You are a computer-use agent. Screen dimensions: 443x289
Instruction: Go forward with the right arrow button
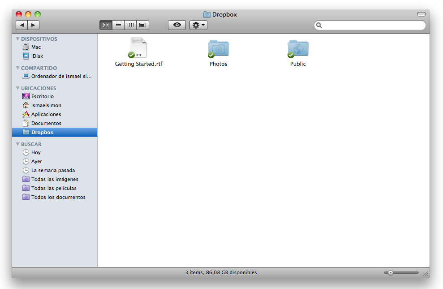click(33, 25)
